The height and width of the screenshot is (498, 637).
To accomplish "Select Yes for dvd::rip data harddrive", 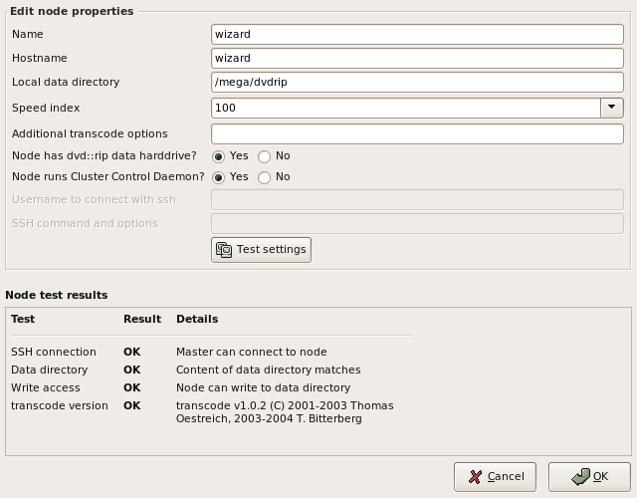I will pos(218,156).
